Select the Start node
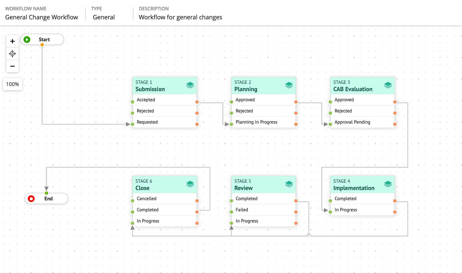This screenshot has width=462, height=273. click(x=44, y=39)
